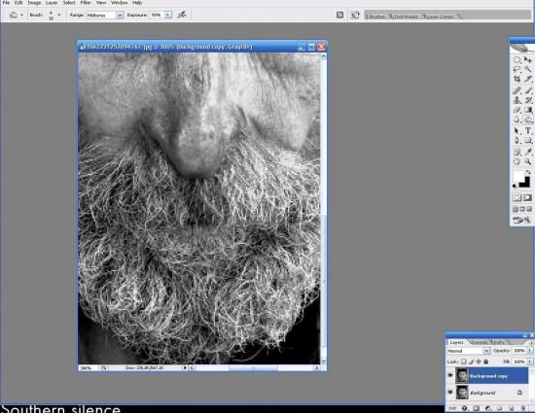Click the Exposure value field

click(x=158, y=15)
